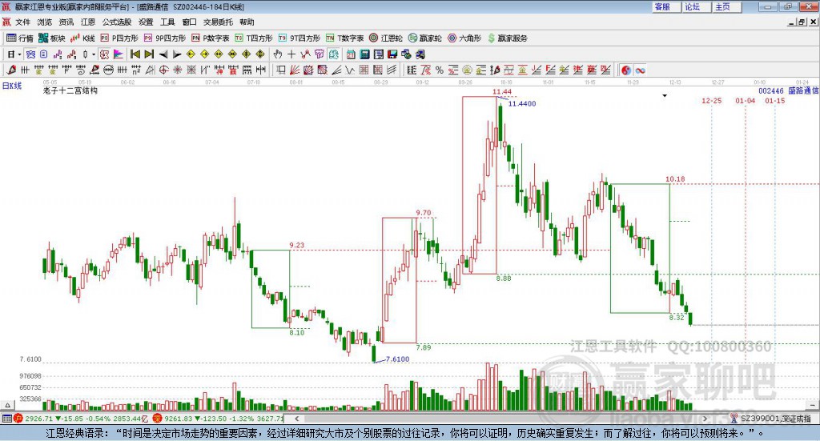
Task: Click the 002446 stock code
Action: click(x=771, y=90)
